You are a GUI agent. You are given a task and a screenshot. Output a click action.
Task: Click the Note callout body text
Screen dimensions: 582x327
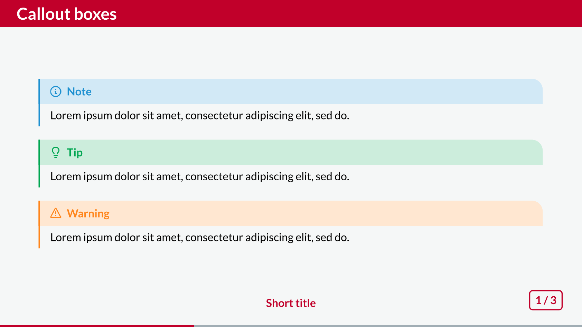[x=200, y=115]
